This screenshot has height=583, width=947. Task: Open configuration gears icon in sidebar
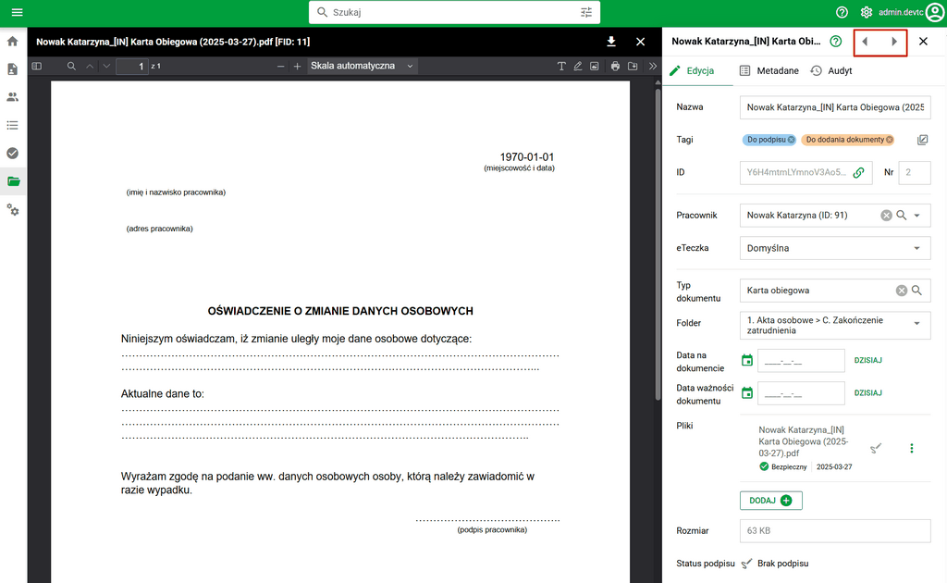[13, 210]
